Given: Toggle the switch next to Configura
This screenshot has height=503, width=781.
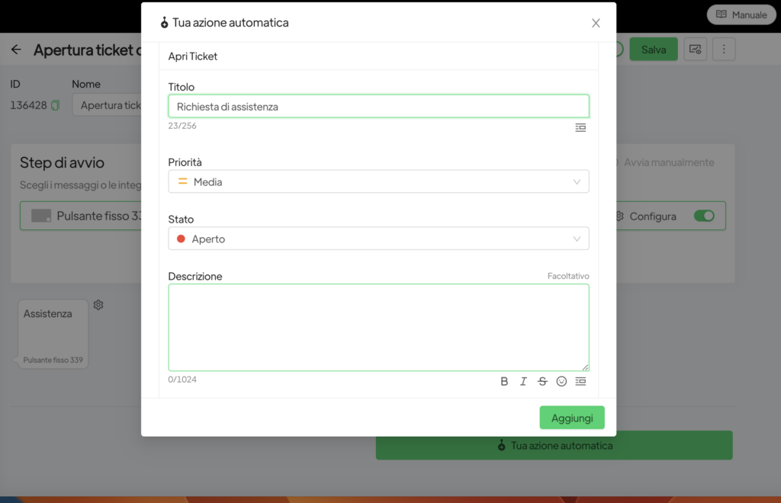Looking at the screenshot, I should [x=703, y=216].
